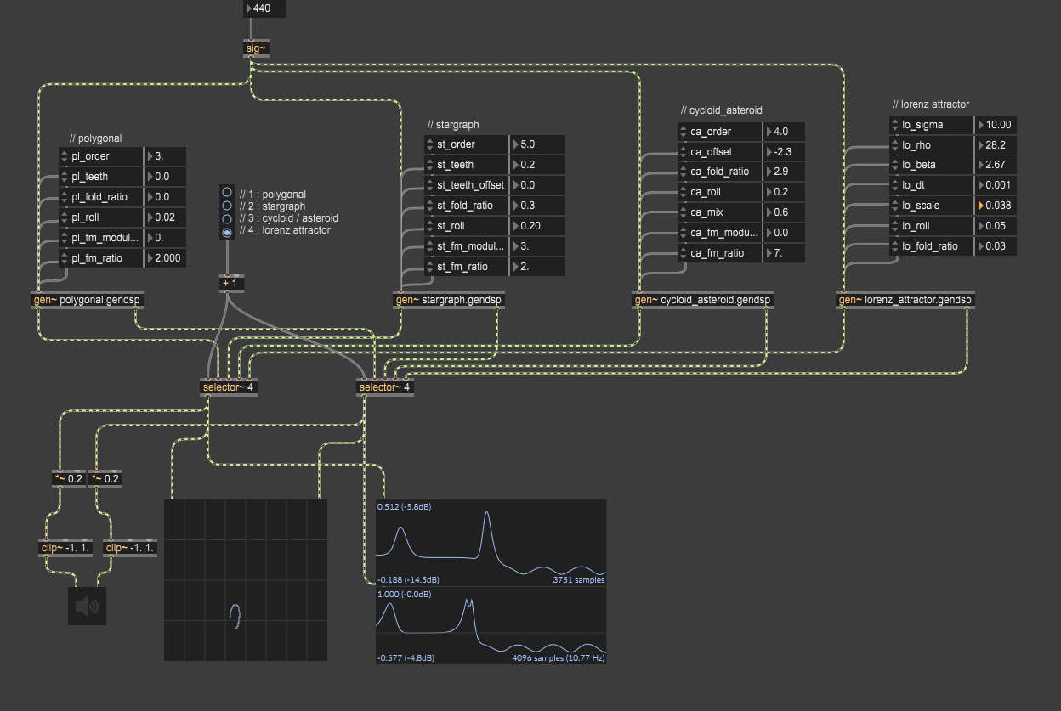Select the right clip~ -1. 1. object
This screenshot has height=711, width=1061.
(132, 548)
